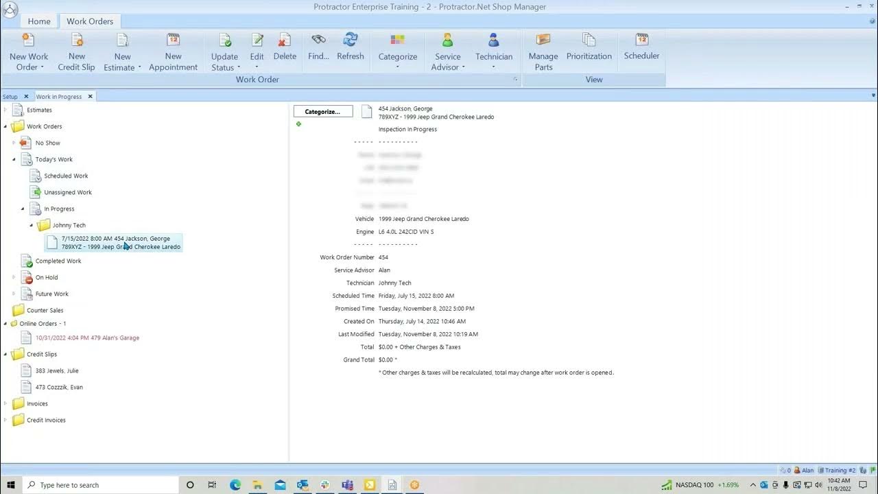
Task: Open Outlook from the taskbar
Action: point(302,485)
